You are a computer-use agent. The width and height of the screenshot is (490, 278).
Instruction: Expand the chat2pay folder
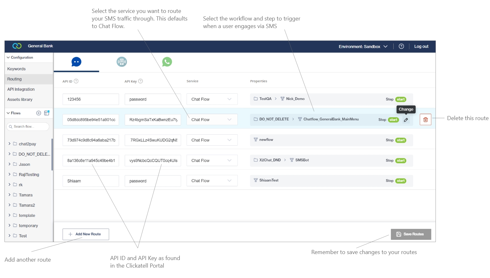coord(9,144)
